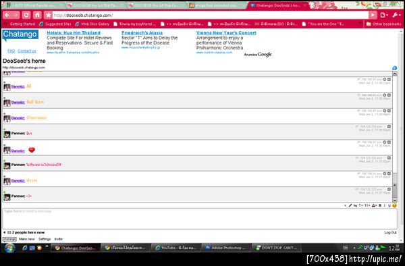Open the Friedreich's Ataxia ad link
405x266 pixels.
pos(142,33)
